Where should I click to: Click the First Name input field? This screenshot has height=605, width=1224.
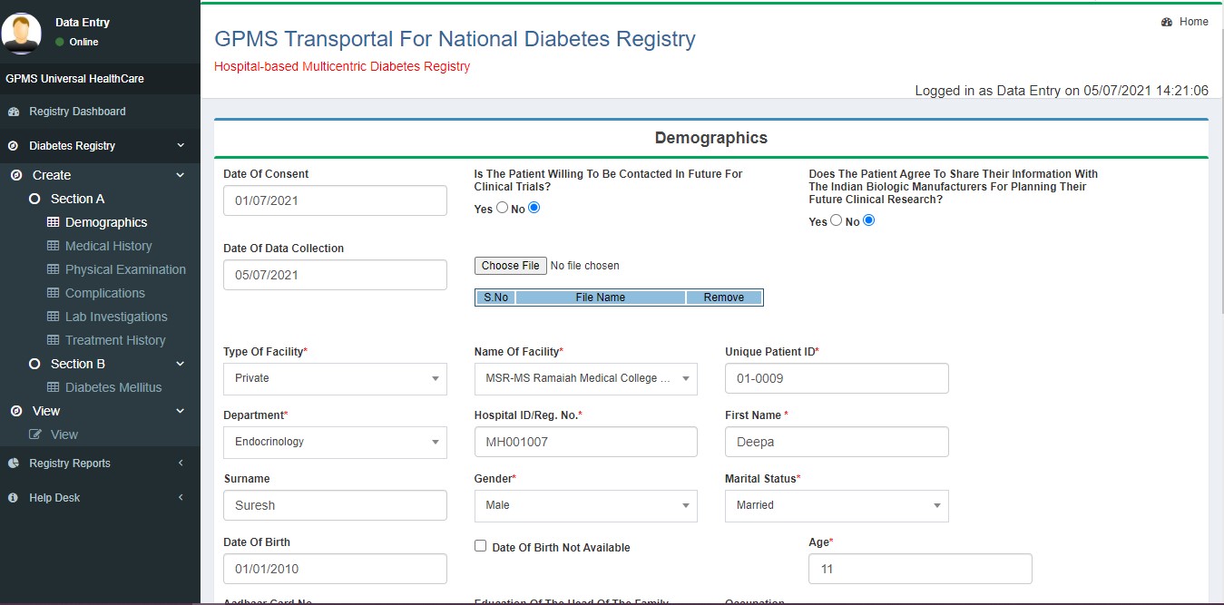[836, 442]
